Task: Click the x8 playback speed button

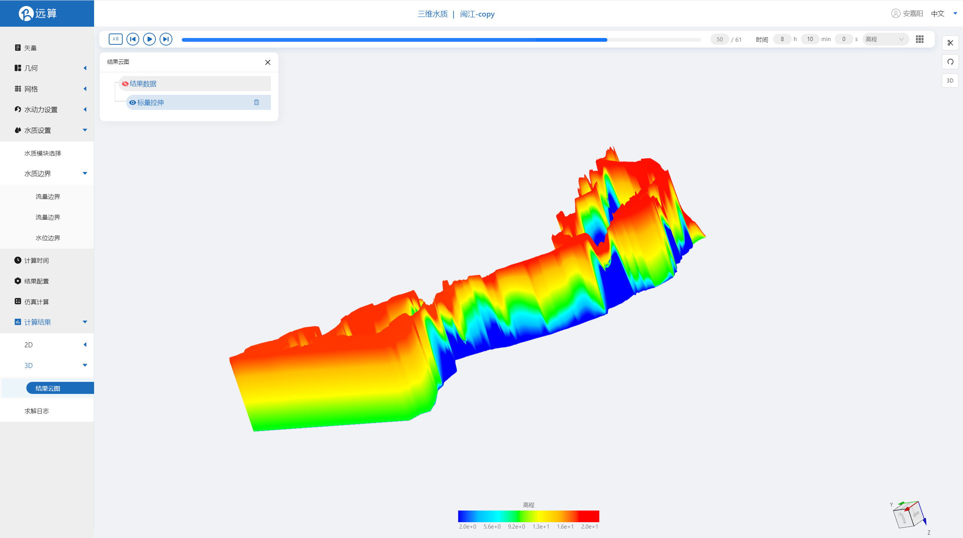Action: [116, 39]
